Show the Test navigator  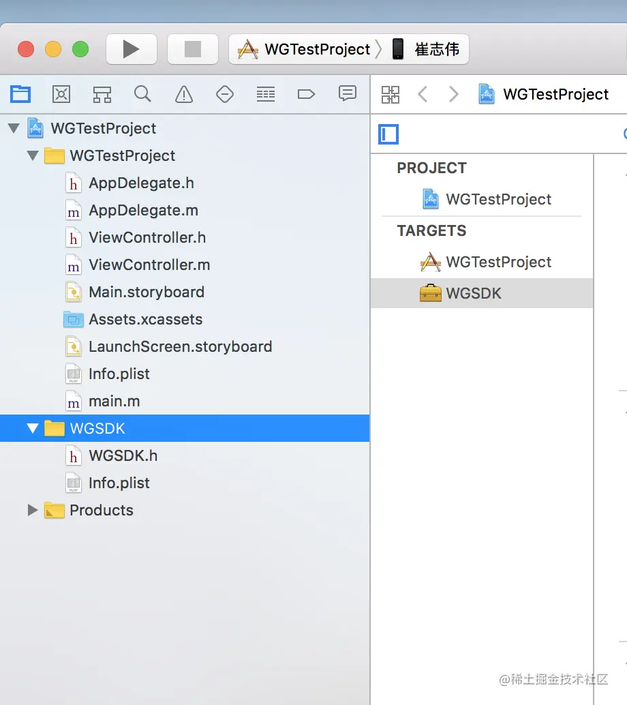point(225,94)
